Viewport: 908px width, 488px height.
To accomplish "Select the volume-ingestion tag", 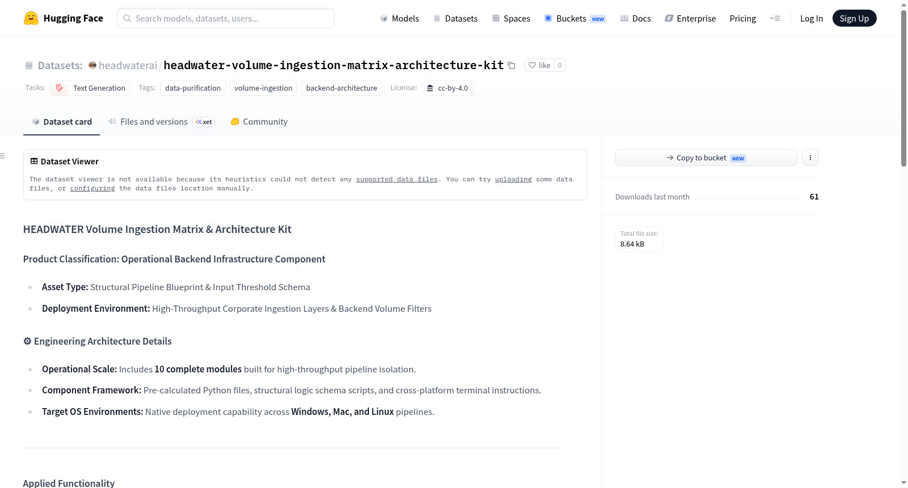I will (263, 88).
